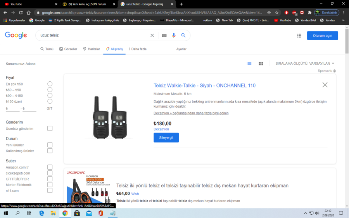Switch to the Tümü search tab
Viewport: 349px width, 218px height.
[47, 49]
